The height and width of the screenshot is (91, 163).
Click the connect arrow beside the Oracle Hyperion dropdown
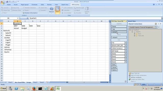coord(159,27)
